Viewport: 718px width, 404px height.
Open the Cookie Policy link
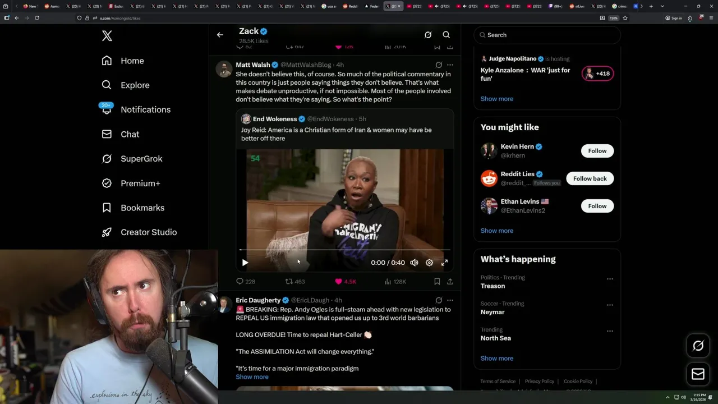tap(578, 382)
